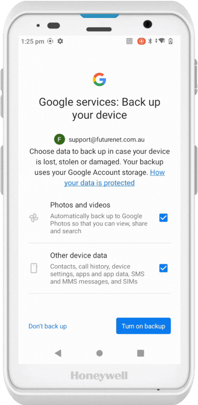Tap the Other device data title
This screenshot has height=405, width=198.
[x=79, y=255]
